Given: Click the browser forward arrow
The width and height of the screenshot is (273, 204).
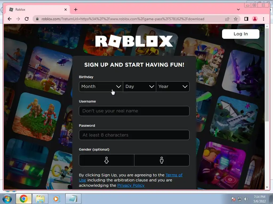Looking at the screenshot, I should click(18, 19).
